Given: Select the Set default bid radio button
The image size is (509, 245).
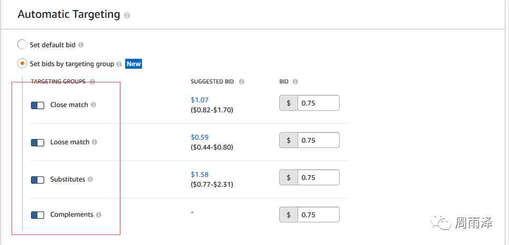Looking at the screenshot, I should 22,45.
